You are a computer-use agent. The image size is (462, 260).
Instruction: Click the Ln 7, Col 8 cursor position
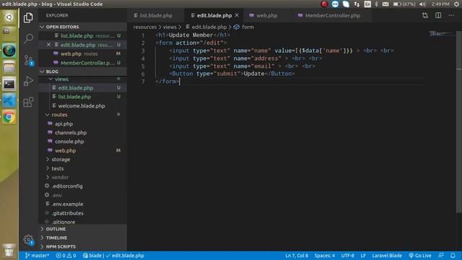tap(297, 255)
